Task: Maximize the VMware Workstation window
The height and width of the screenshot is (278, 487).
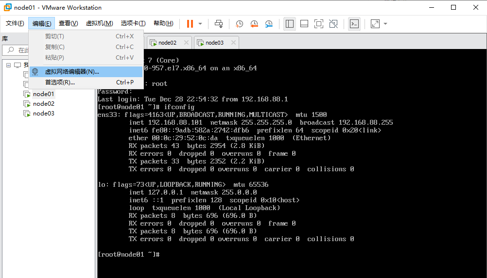Action: pos(453,7)
